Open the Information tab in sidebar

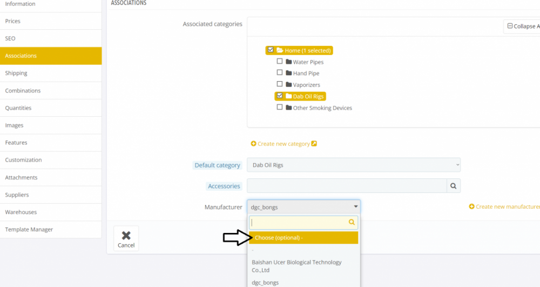(51, 5)
